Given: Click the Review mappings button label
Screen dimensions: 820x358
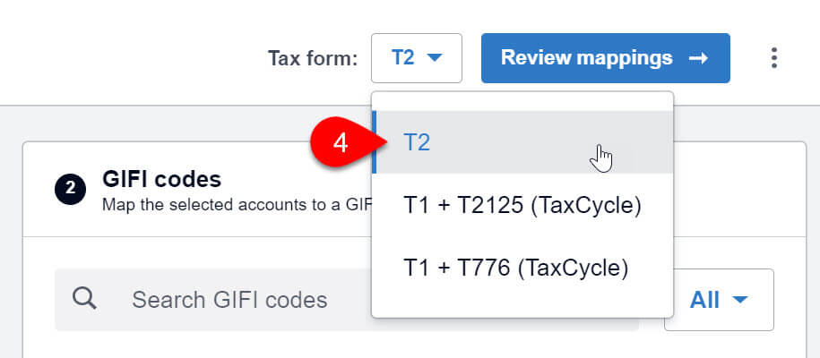Looking at the screenshot, I should click(x=587, y=57).
